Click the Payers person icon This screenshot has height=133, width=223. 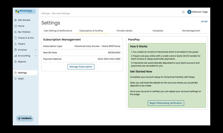pos(15,44)
